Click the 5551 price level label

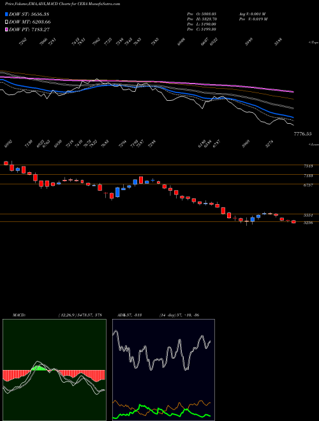click(x=308, y=216)
